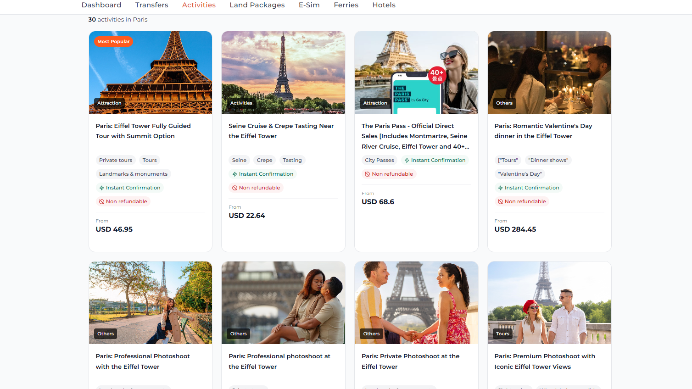Switch to Ferries tab
Image resolution: width=692 pixels, height=389 pixels.
(346, 5)
